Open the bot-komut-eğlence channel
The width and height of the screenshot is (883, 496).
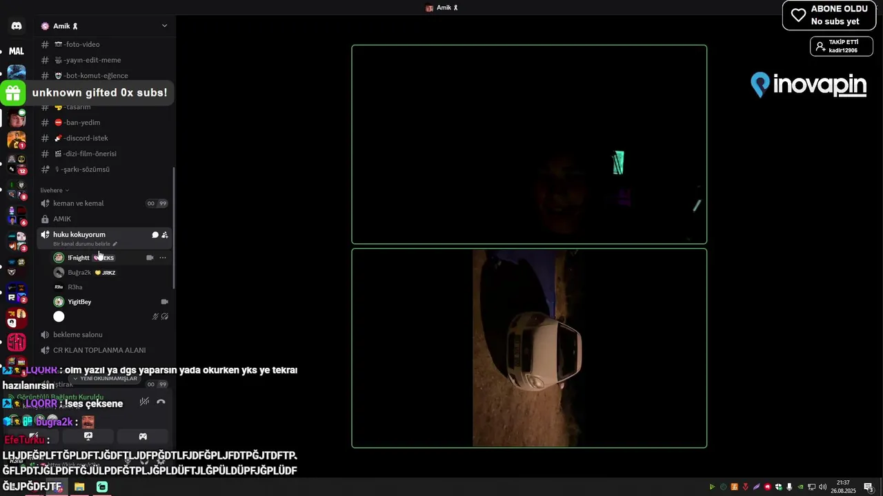105,76
